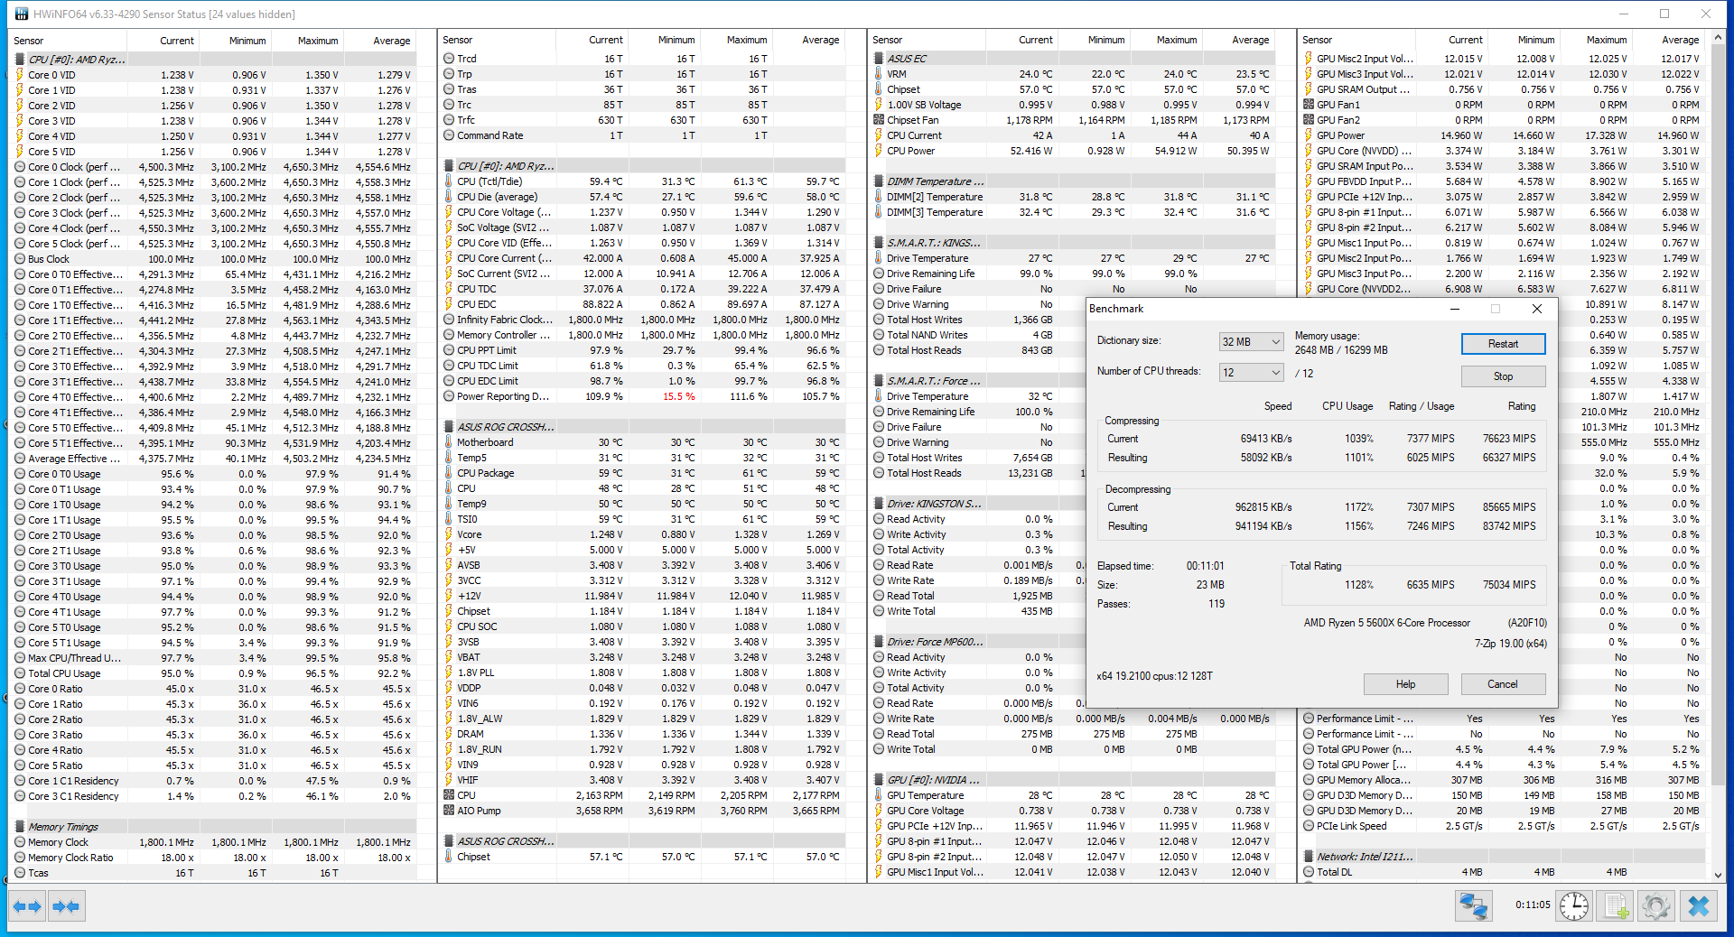Select the Memory Timings group header
This screenshot has height=937, width=1734.
point(63,827)
